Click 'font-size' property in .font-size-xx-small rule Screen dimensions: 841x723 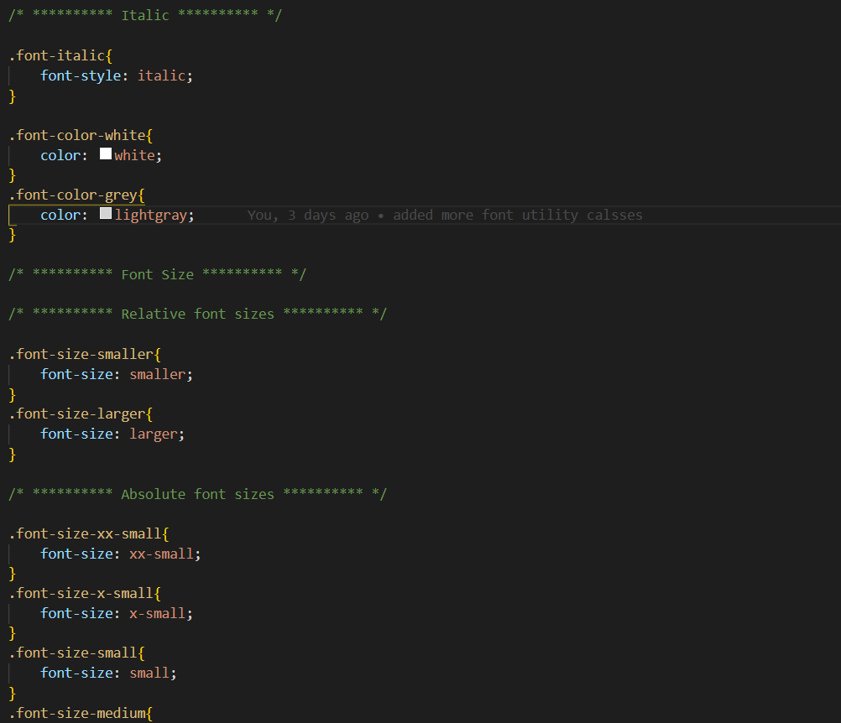pyautogui.click(x=77, y=554)
